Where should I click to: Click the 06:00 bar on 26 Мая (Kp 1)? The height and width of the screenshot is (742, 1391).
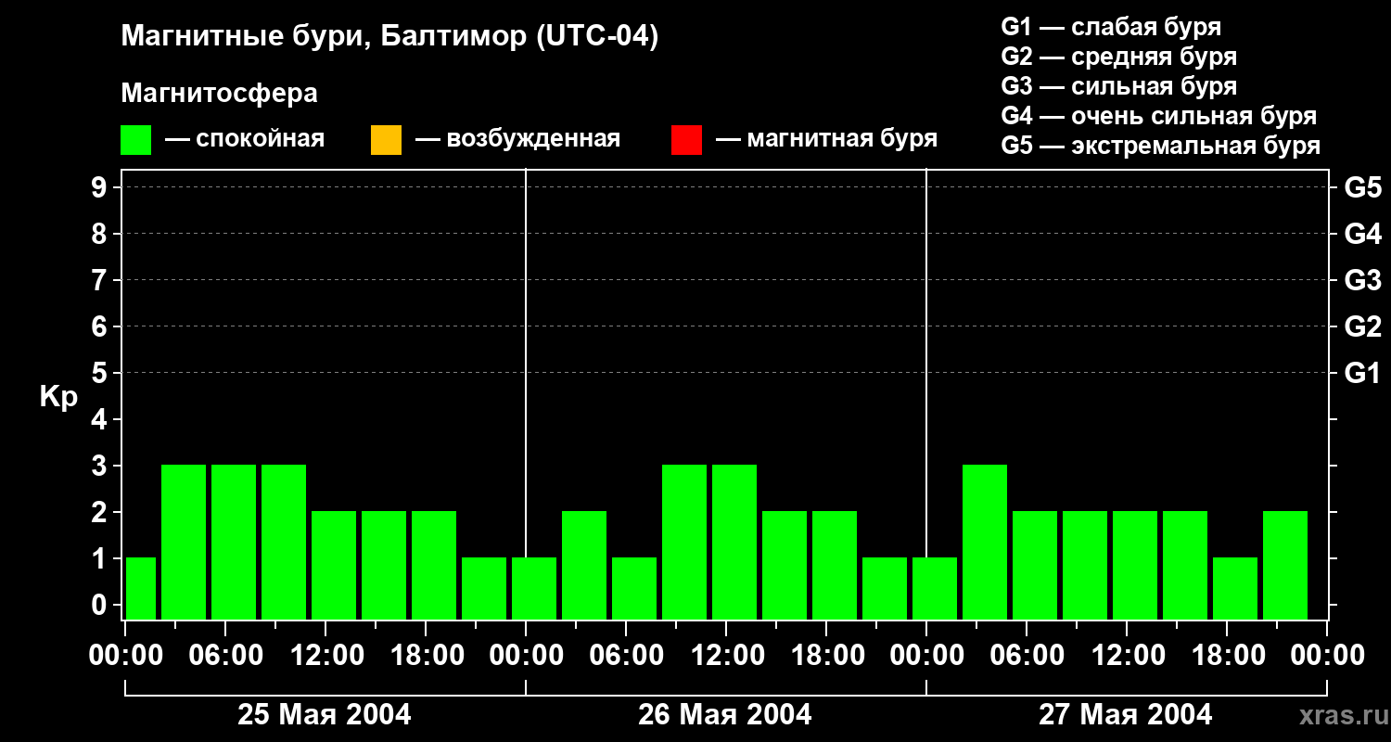pyautogui.click(x=634, y=588)
